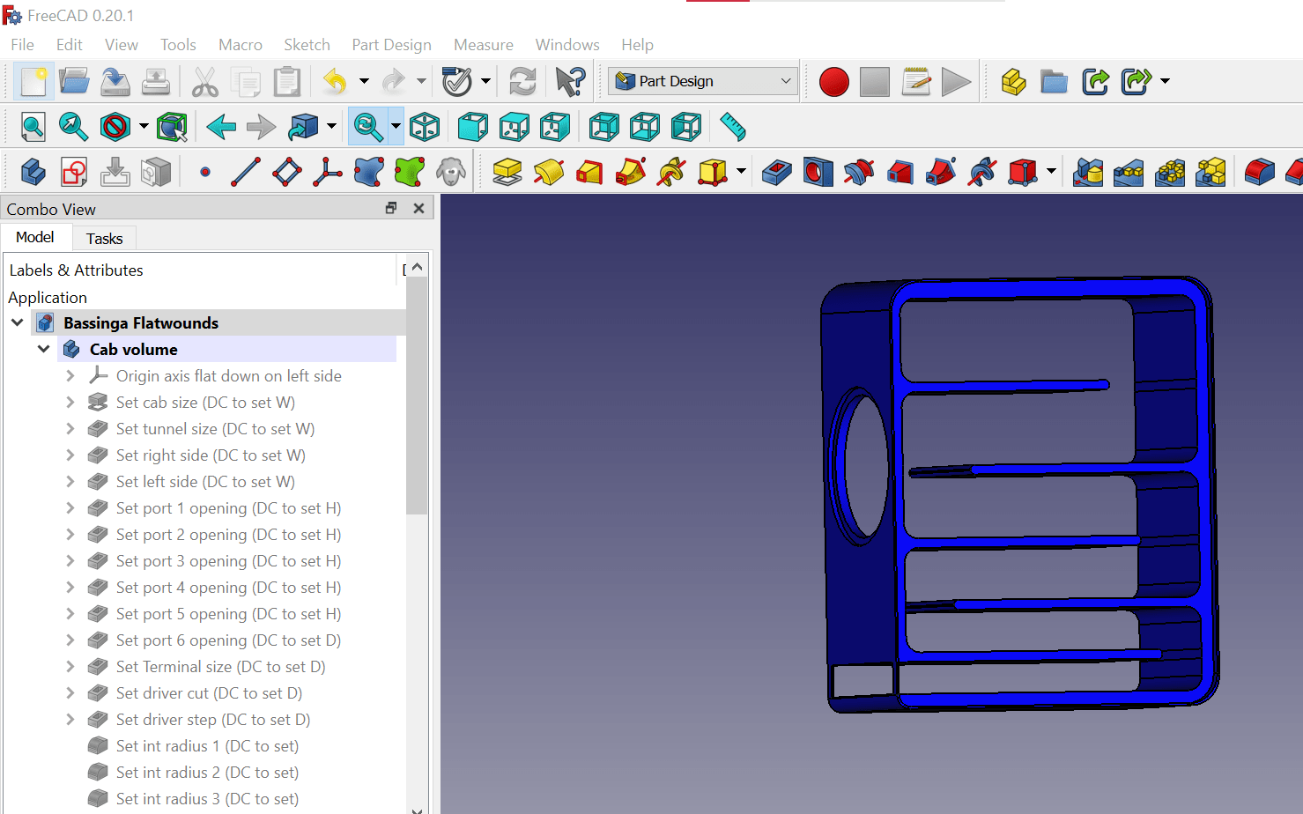The height and width of the screenshot is (814, 1303).
Task: Select the Pocket tool icon
Action: pyautogui.click(x=776, y=172)
